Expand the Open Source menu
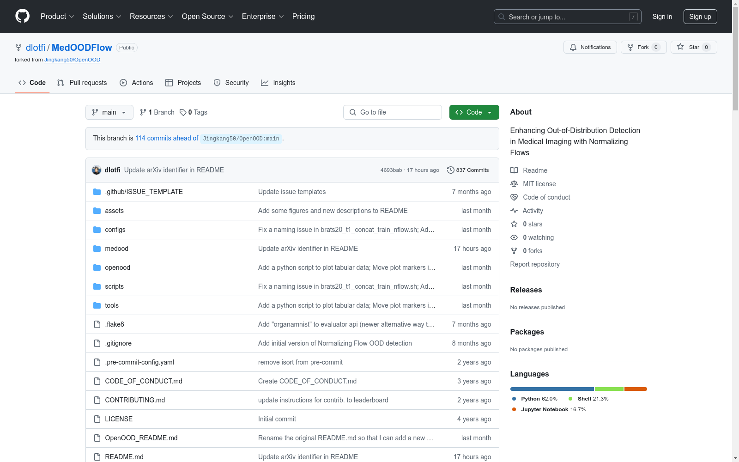Image resolution: width=739 pixels, height=462 pixels. [x=208, y=16]
